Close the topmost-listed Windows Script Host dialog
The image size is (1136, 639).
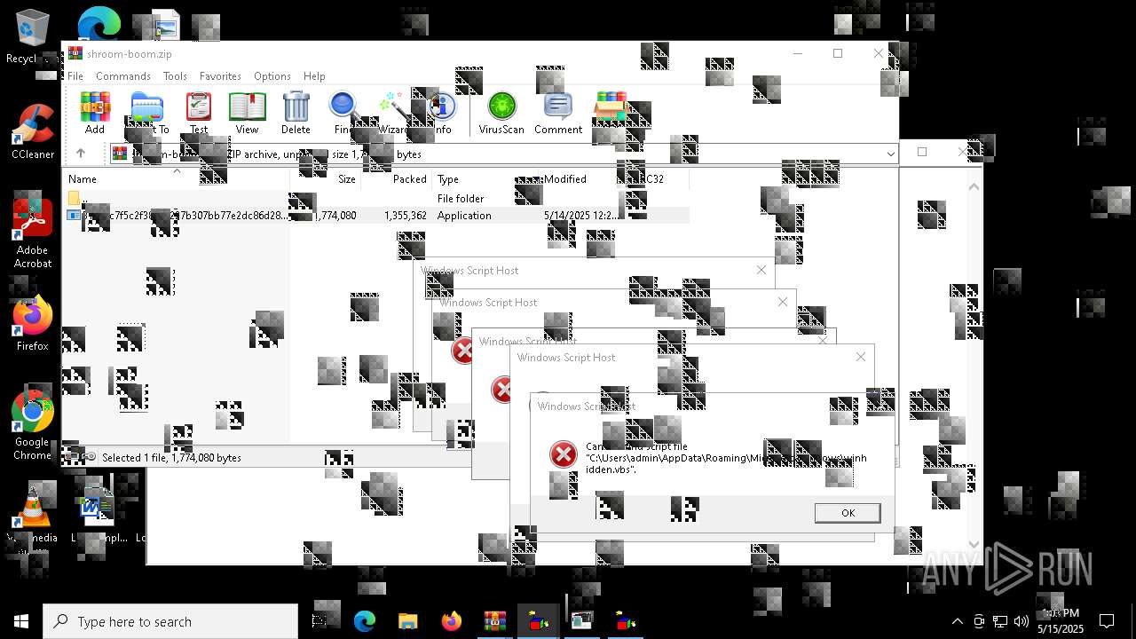point(761,270)
